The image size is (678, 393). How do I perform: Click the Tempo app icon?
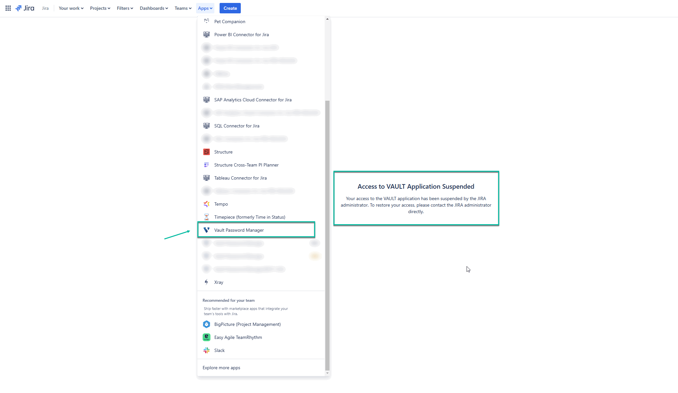point(207,204)
